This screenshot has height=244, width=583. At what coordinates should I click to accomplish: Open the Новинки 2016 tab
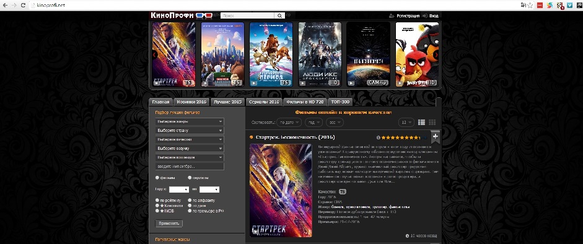tap(191, 102)
